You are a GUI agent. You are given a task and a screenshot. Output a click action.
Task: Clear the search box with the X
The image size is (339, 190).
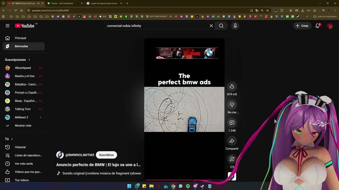coord(211,26)
